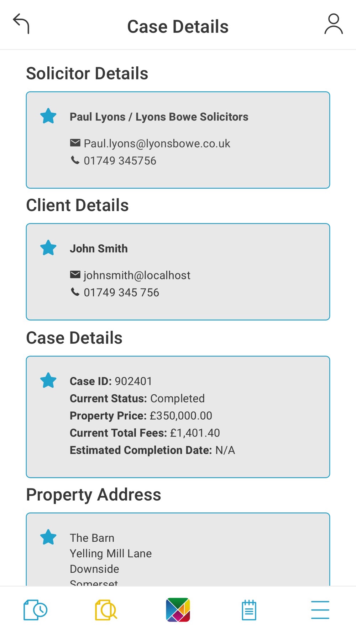Go back using the return arrow
The height and width of the screenshot is (634, 356).
(21, 24)
